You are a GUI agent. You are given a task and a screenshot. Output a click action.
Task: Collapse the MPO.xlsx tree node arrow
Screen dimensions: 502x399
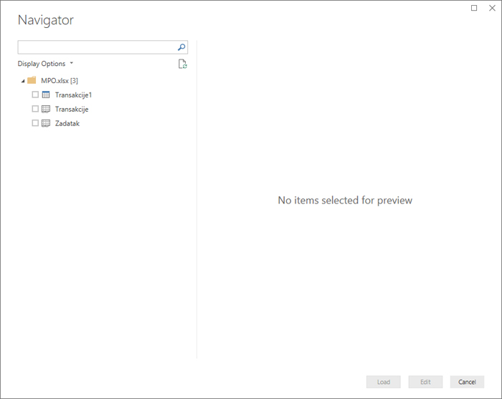pyautogui.click(x=23, y=81)
